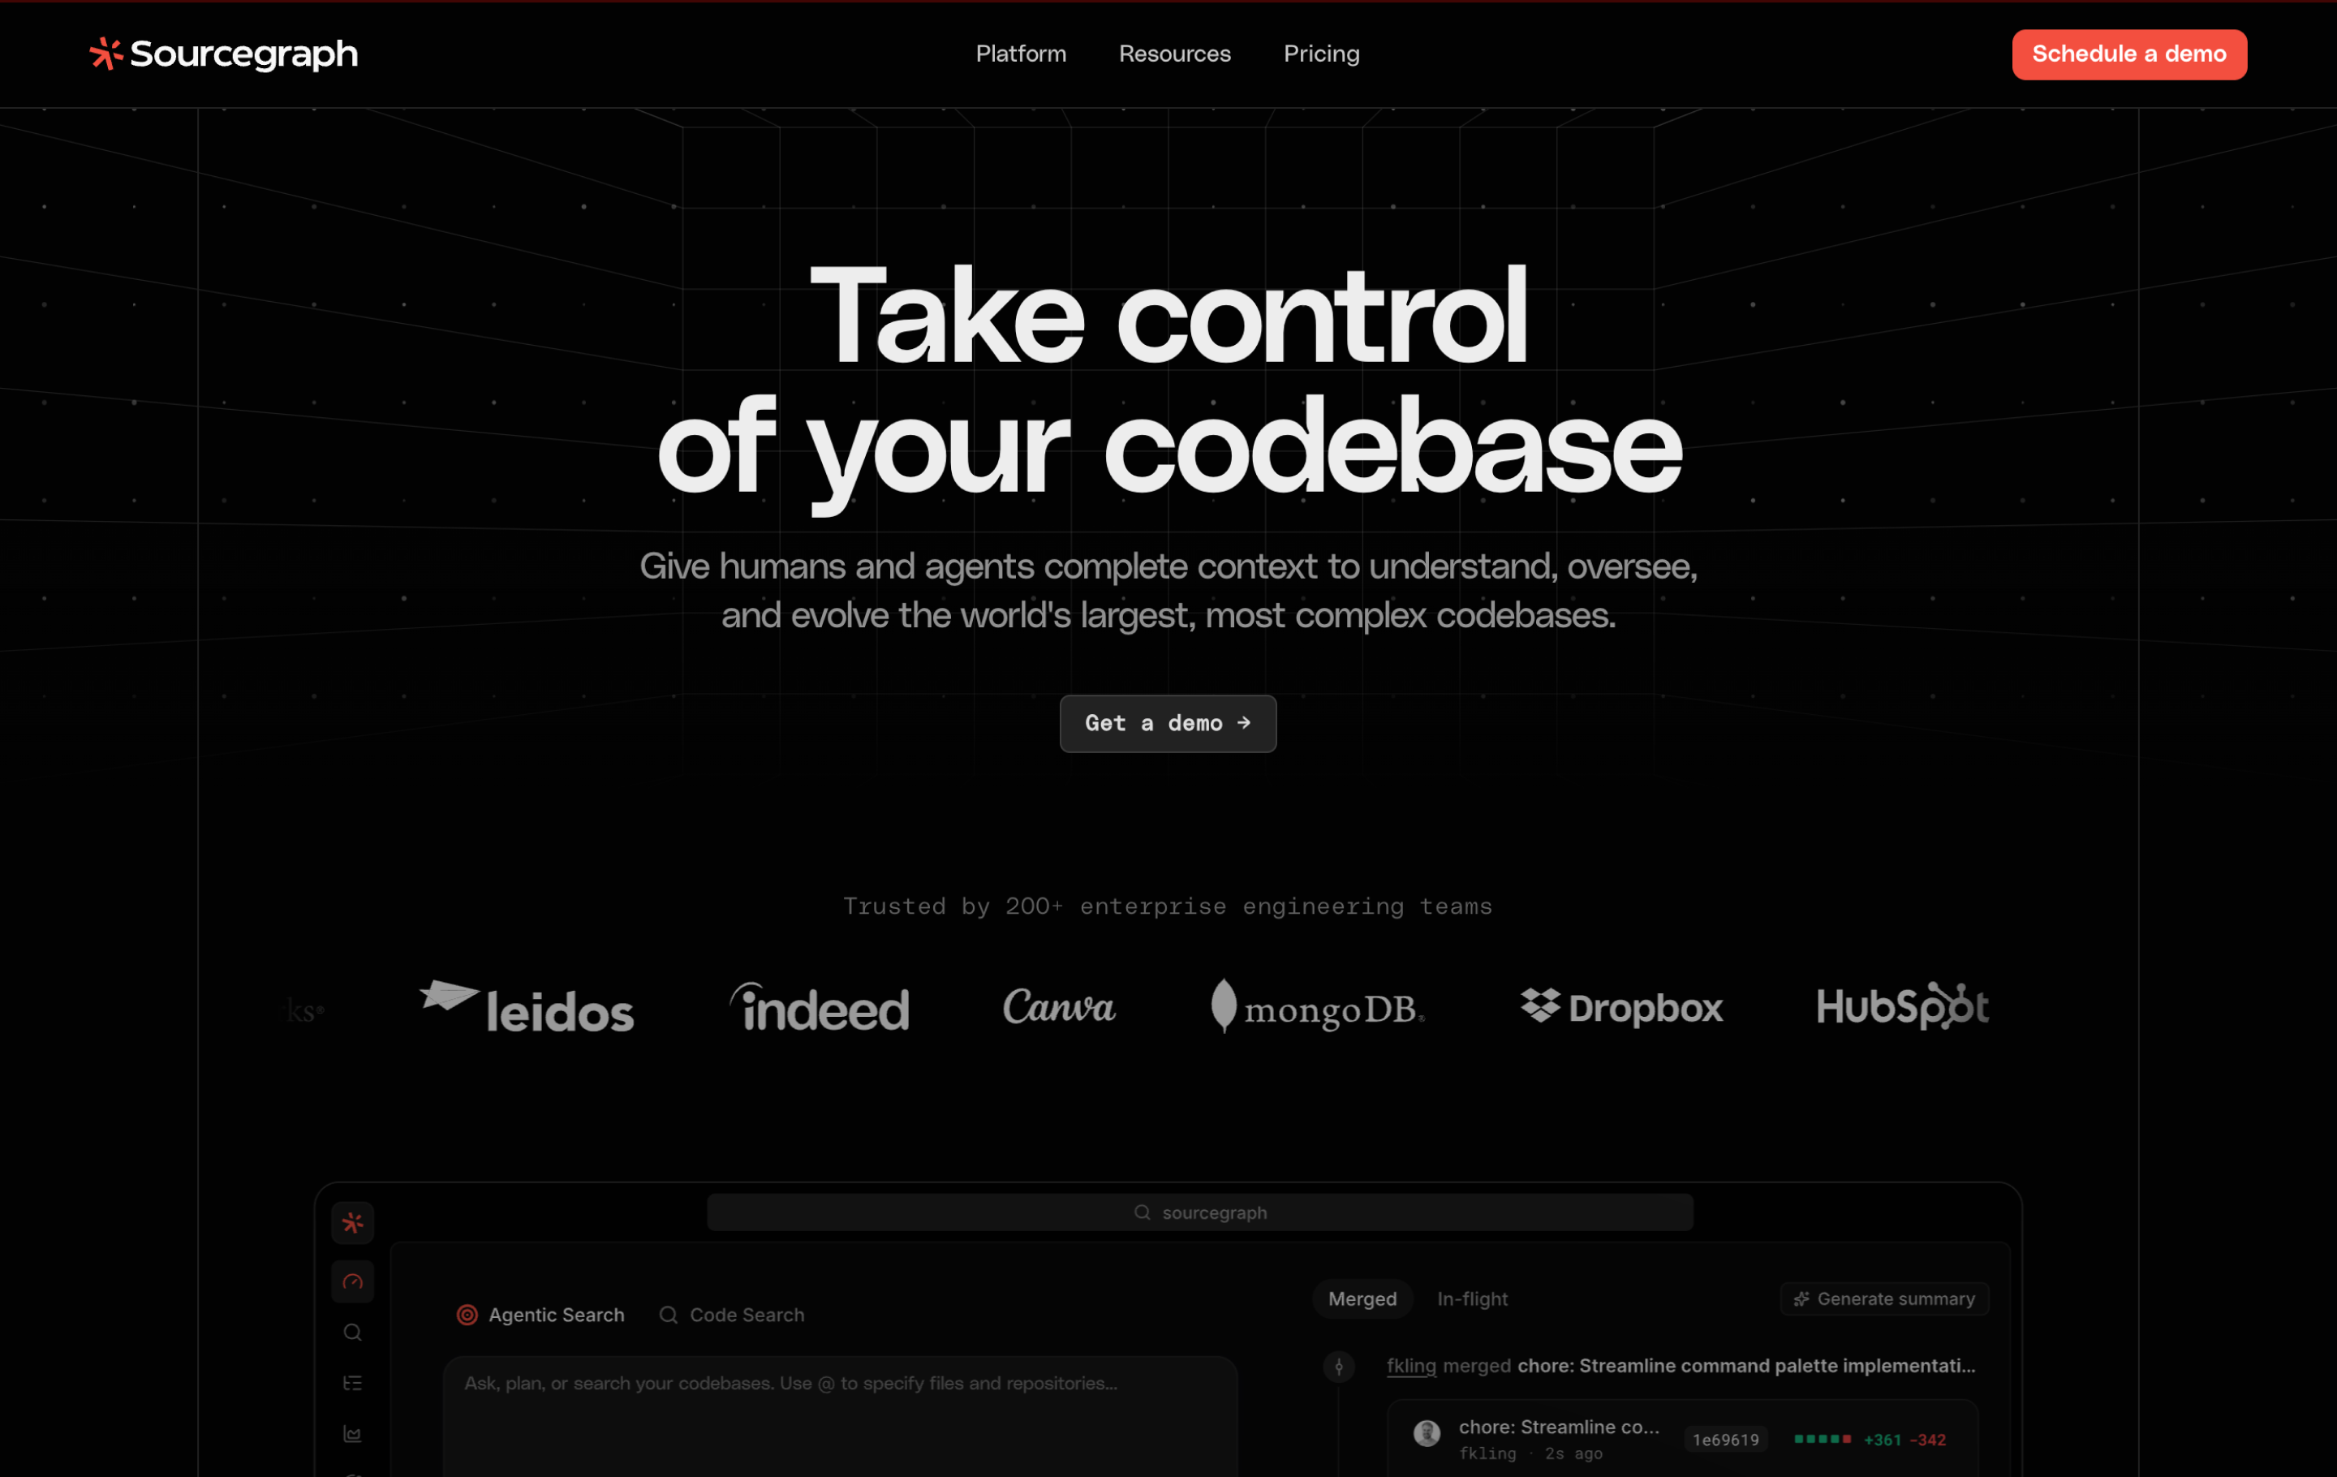The image size is (2337, 1477).
Task: Click the Code Search magnifier icon
Action: (668, 1315)
